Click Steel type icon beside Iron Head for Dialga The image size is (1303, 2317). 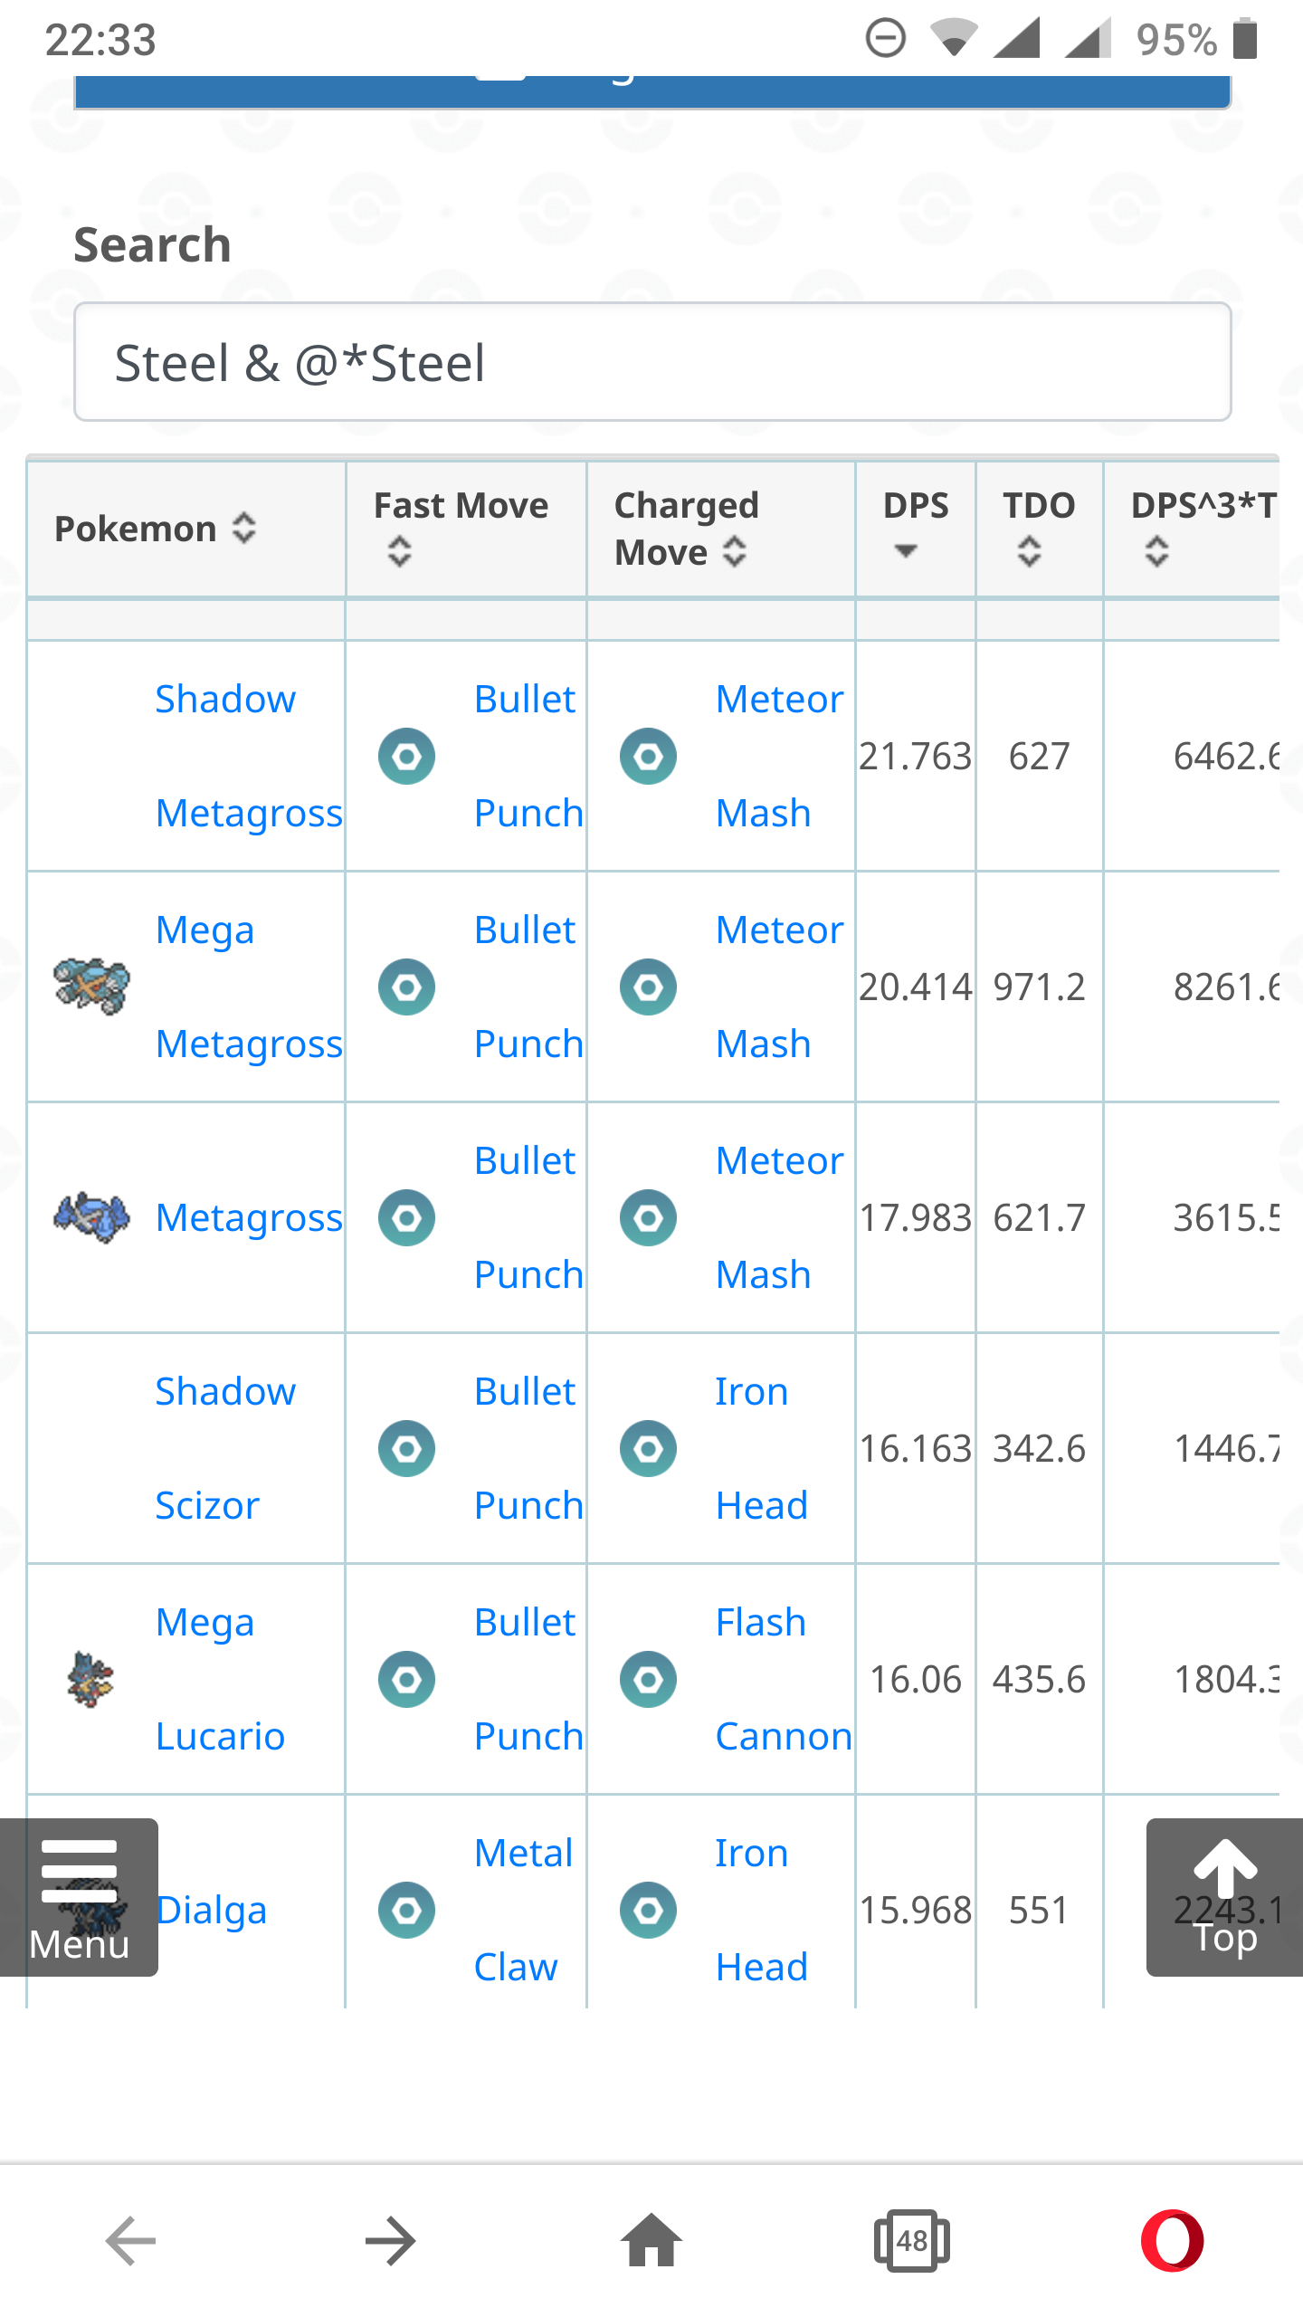pyautogui.click(x=648, y=1910)
